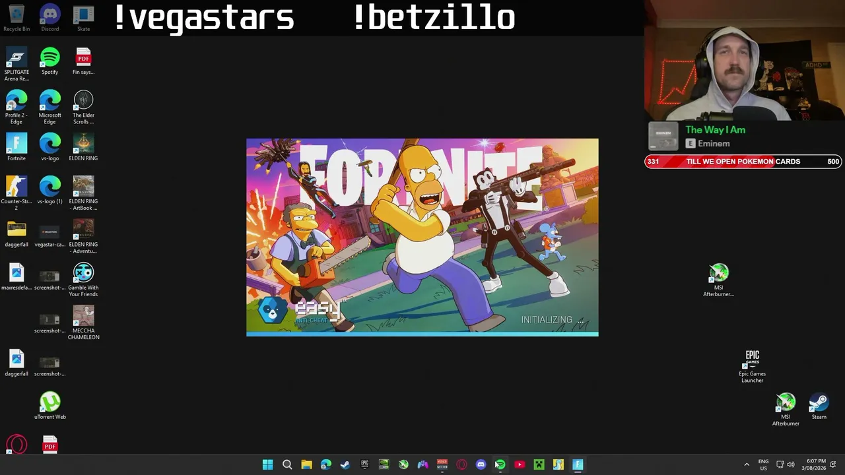This screenshot has width=845, height=475.
Task: Select the daggerfall folder on desktop
Action: 17,234
